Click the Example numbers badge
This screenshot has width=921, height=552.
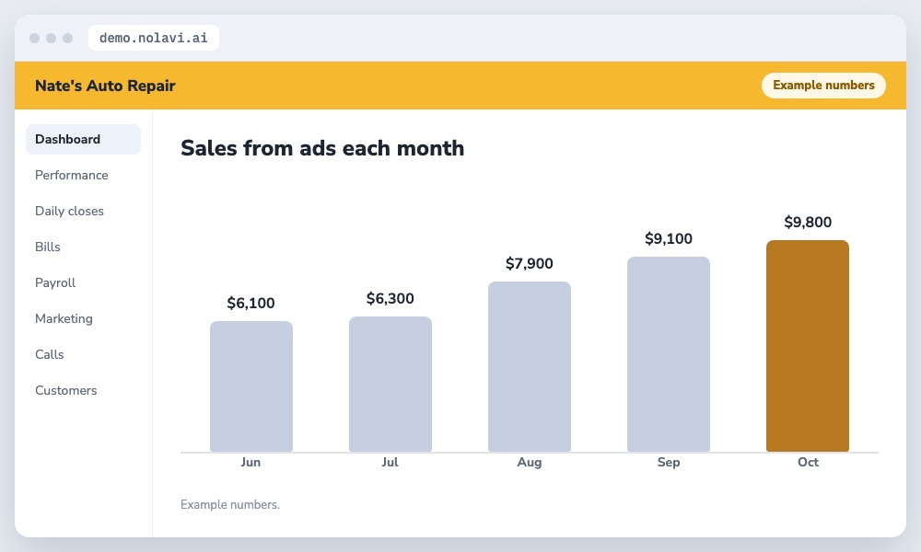click(823, 85)
